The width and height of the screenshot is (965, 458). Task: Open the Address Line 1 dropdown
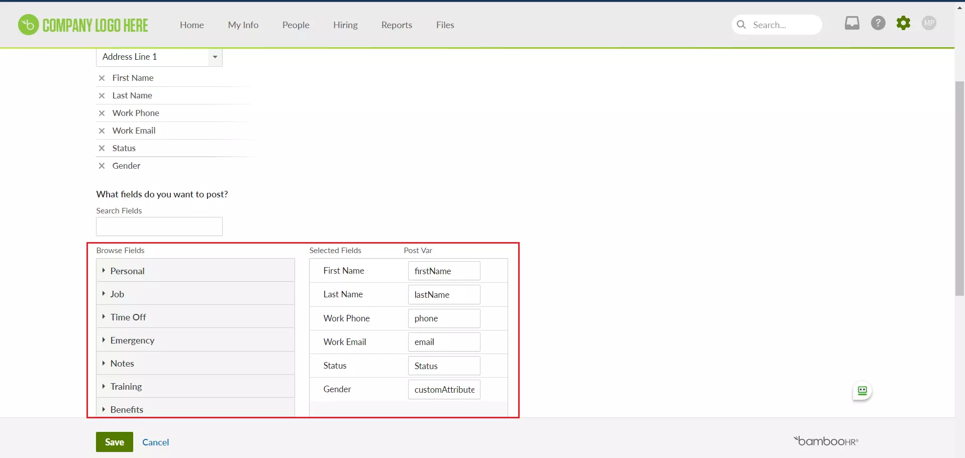(215, 57)
